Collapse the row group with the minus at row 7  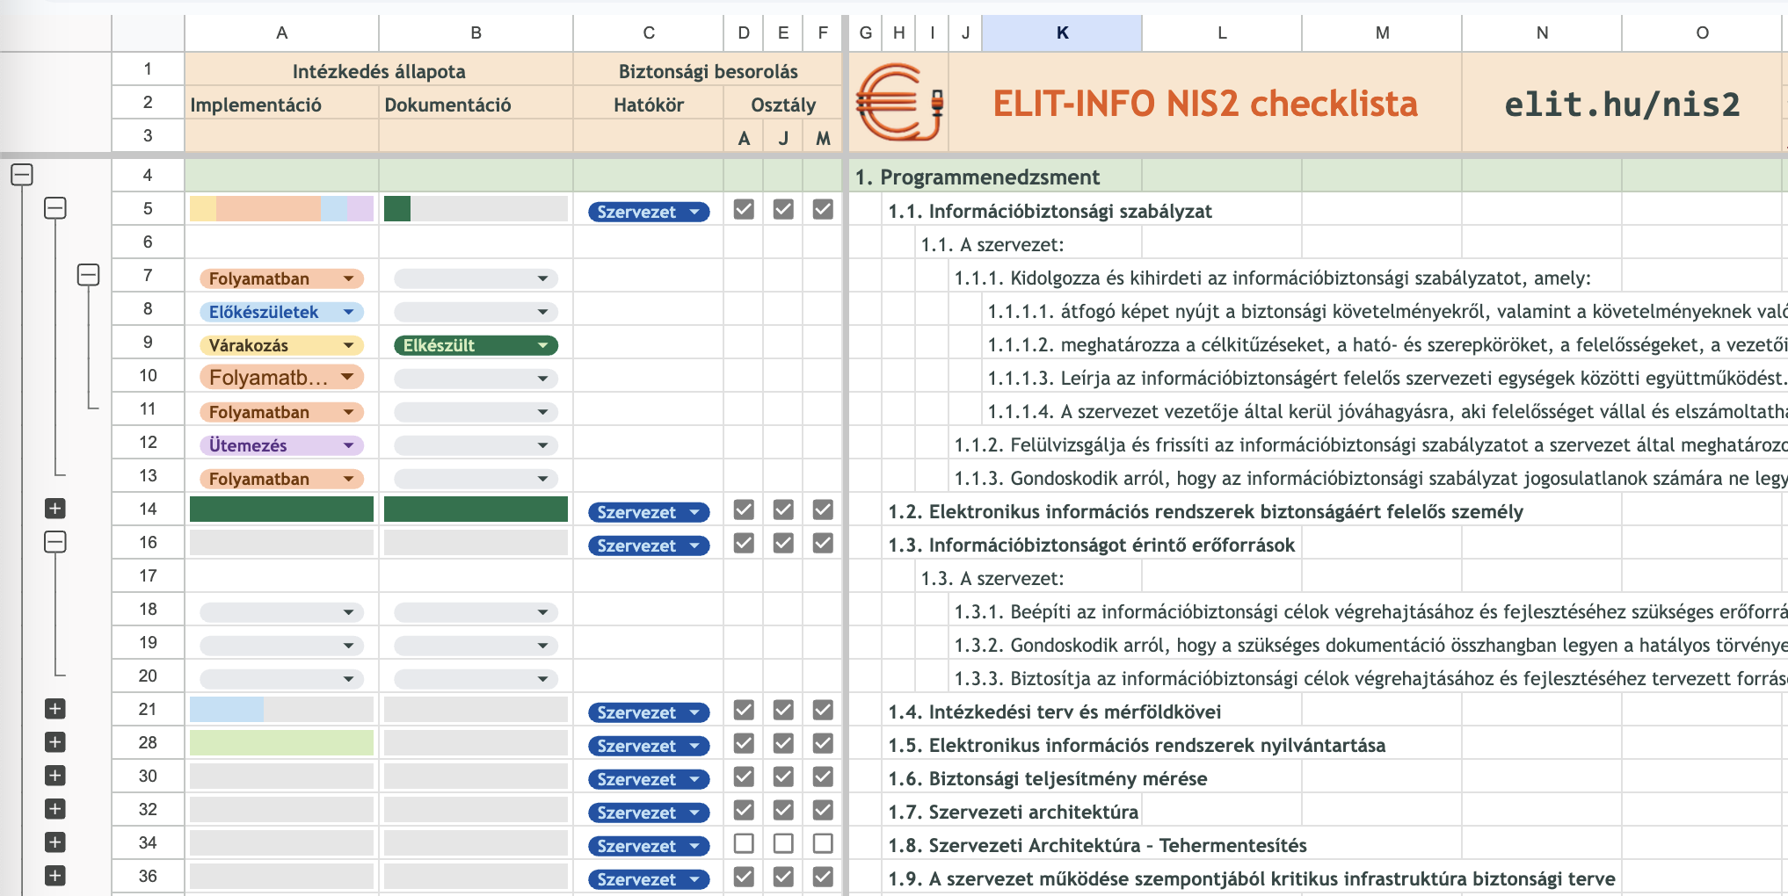point(87,272)
